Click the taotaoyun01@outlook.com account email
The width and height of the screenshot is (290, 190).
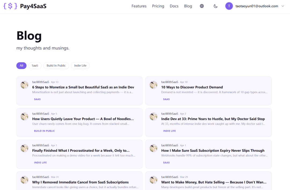[257, 6]
